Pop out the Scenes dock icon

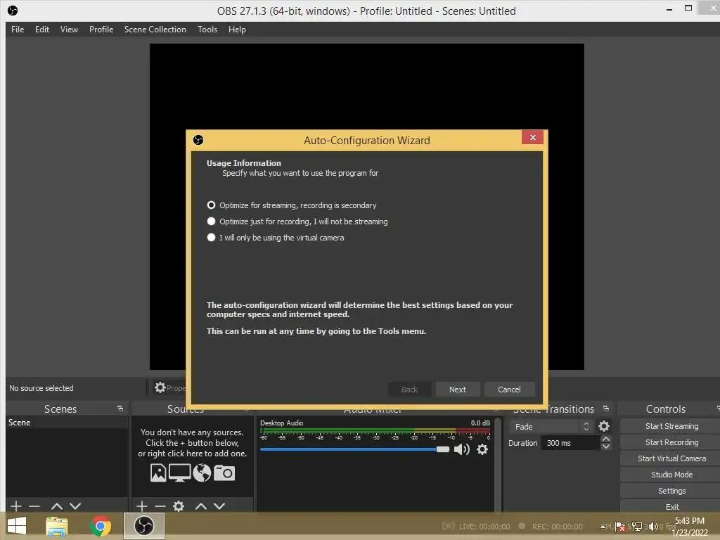point(120,409)
